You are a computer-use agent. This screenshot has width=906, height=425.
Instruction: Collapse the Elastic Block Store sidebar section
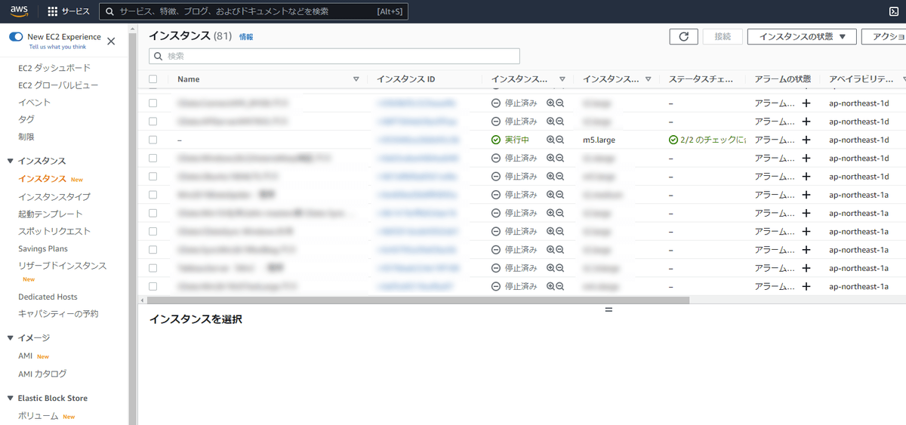click(11, 398)
